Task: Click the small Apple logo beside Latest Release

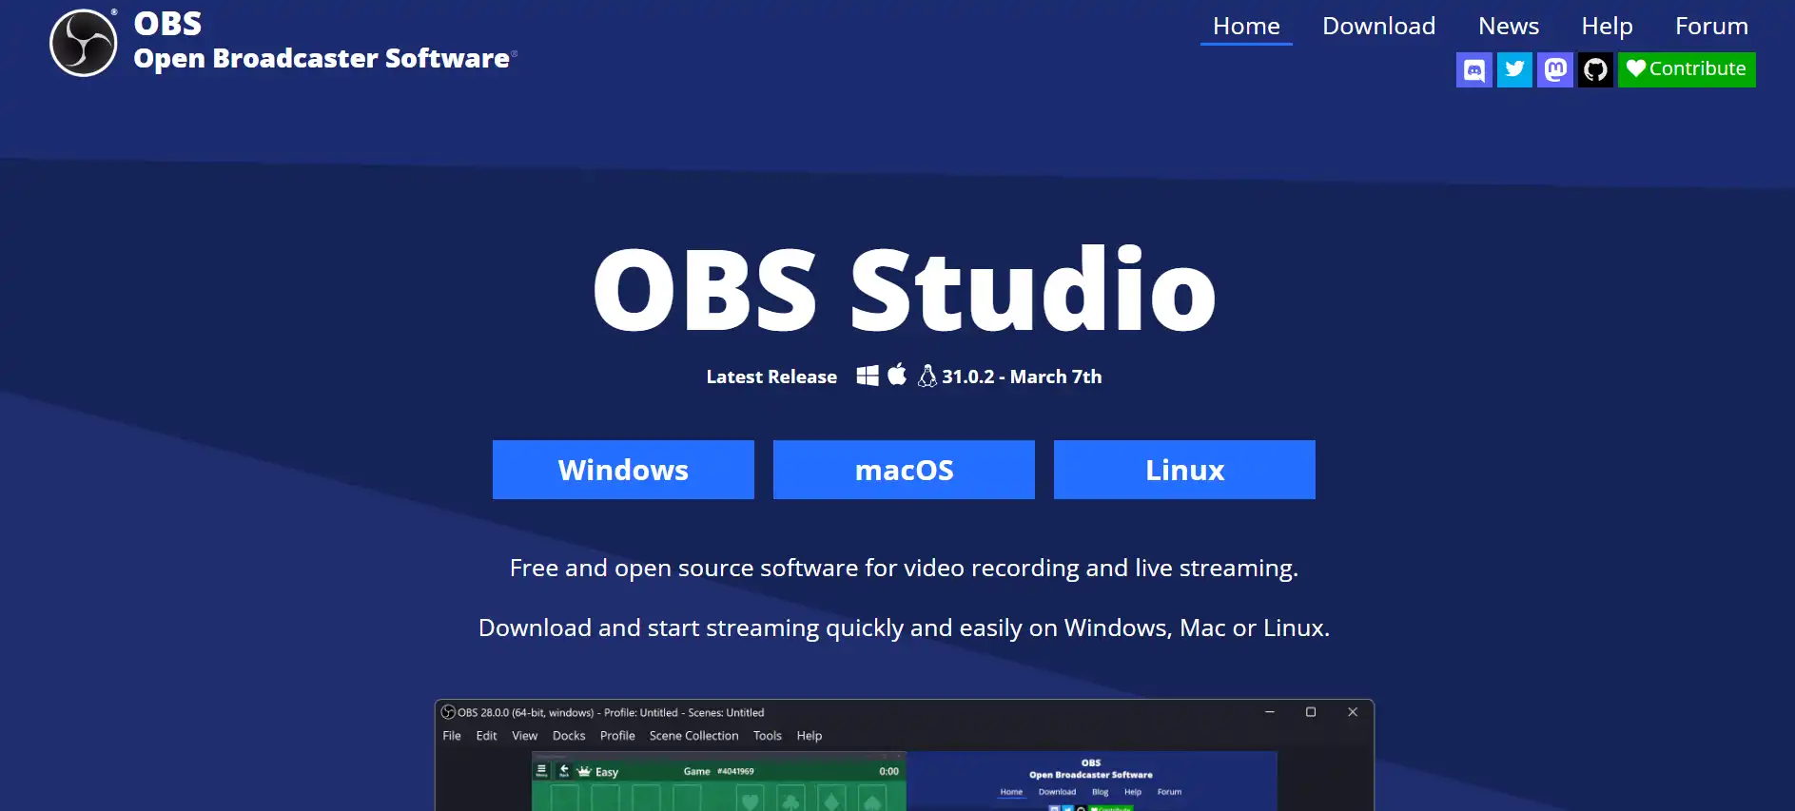Action: tap(897, 375)
